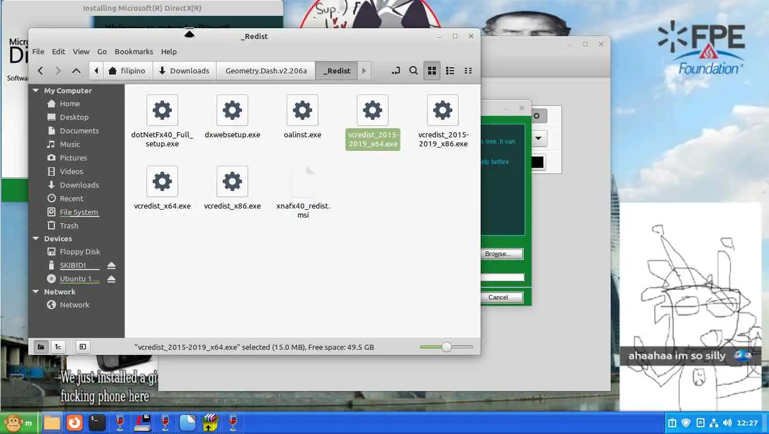769x434 pixels.
Task: Open file search with the magnifier icon
Action: (x=413, y=71)
